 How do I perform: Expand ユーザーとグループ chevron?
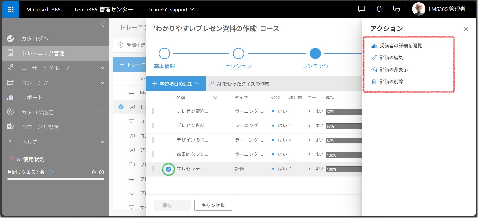click(103, 68)
